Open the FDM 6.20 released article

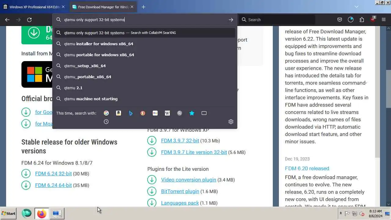point(307,168)
